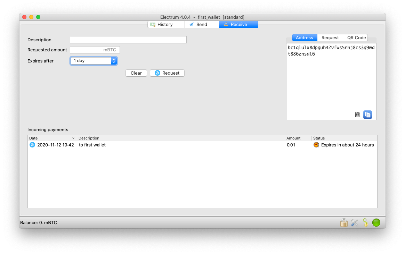
Task: Minimize the Electrum window
Action: (x=31, y=17)
